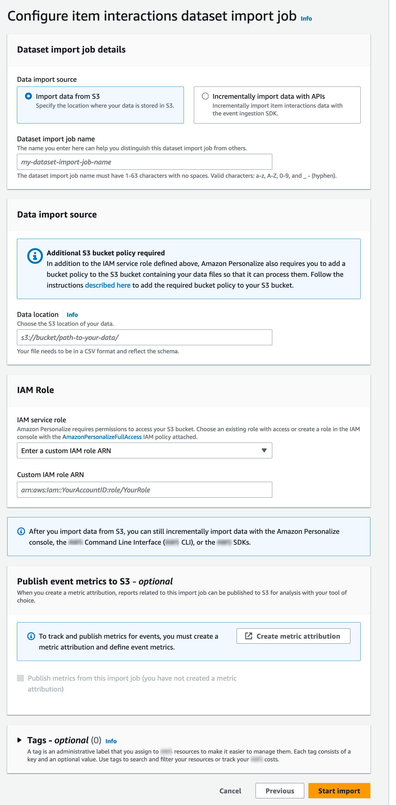
Task: Follow the 'described here' bucket policy link
Action: pyautogui.click(x=108, y=285)
